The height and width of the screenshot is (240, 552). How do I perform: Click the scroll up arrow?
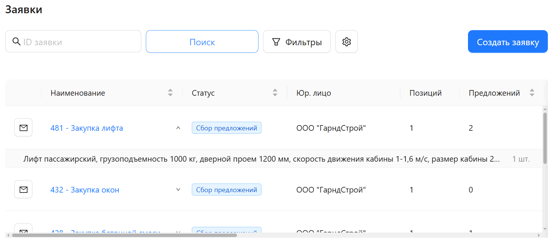[545, 109]
